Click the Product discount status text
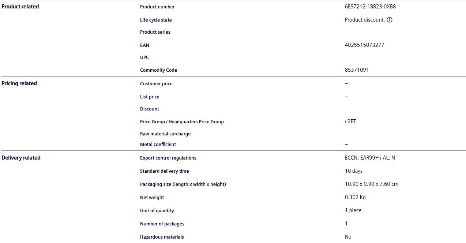466x243 pixels. click(365, 20)
